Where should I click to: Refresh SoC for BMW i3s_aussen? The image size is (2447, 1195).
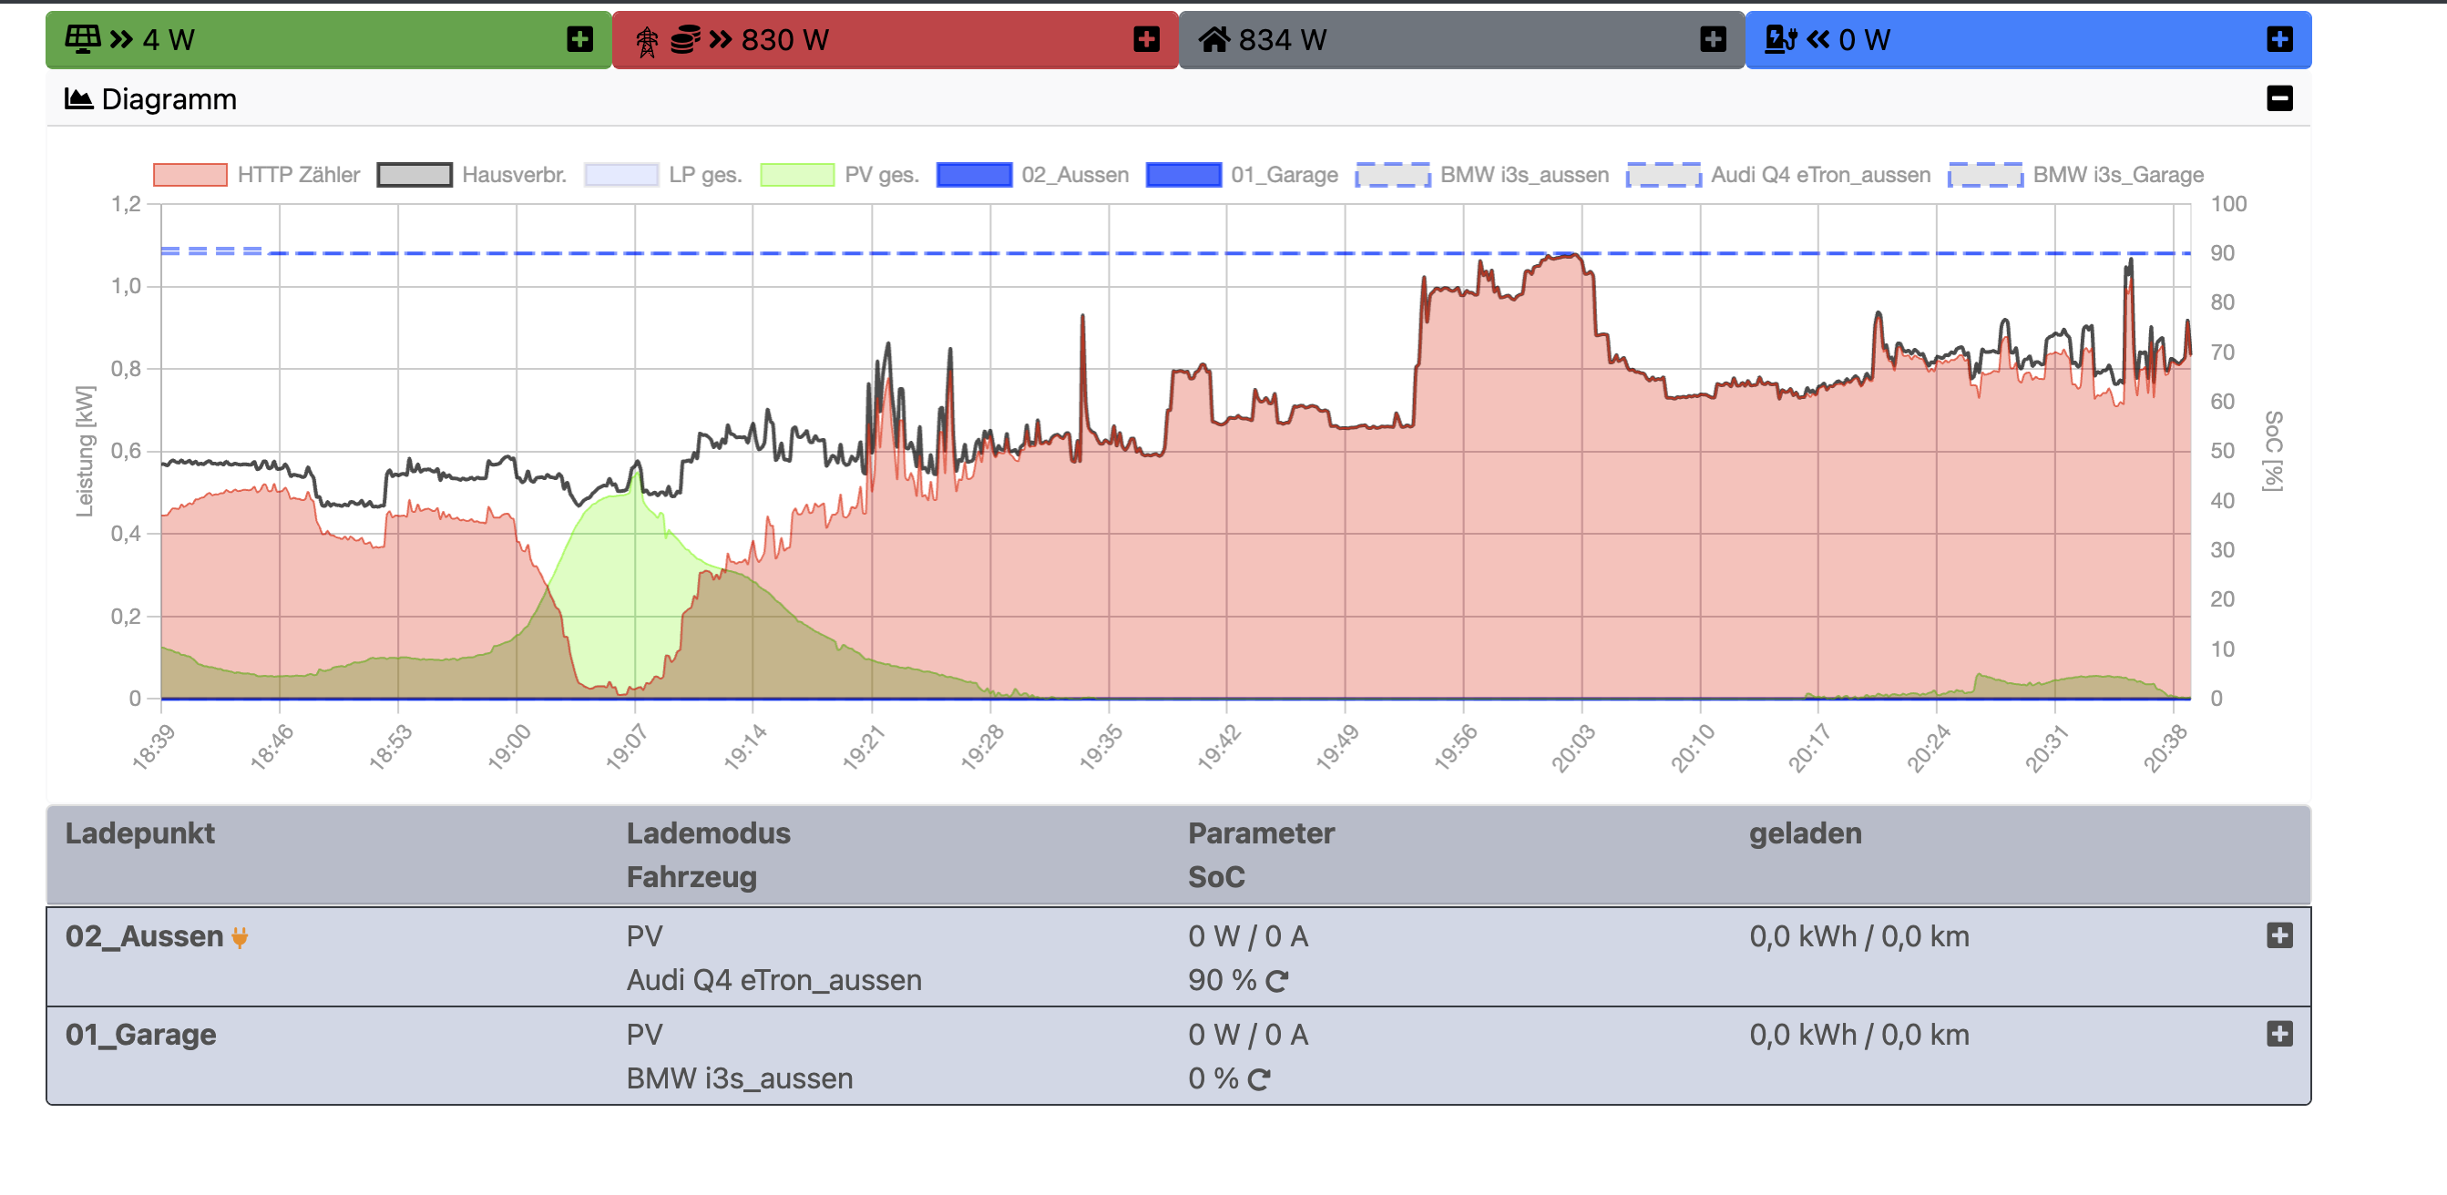(1260, 1080)
